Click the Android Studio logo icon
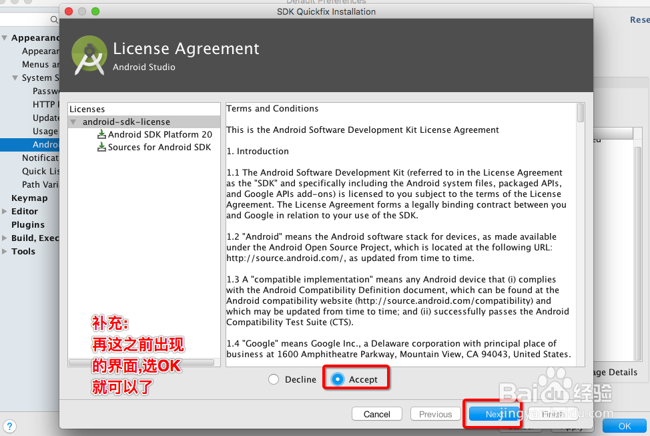Viewport: 650px width, 436px height. [x=89, y=55]
